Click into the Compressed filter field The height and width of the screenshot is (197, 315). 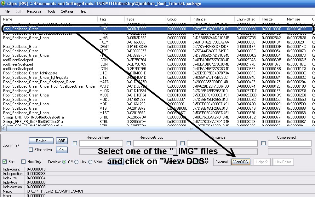coord(289,143)
